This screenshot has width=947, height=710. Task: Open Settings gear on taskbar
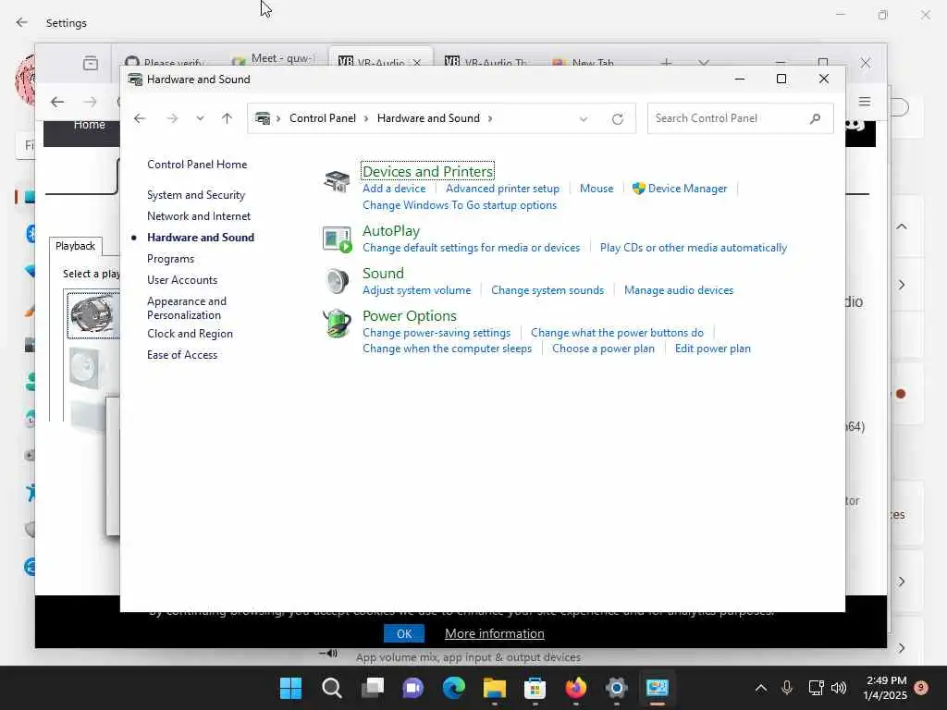click(616, 688)
